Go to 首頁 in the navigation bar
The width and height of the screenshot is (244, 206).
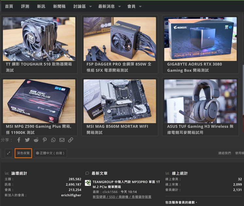pos(9,7)
